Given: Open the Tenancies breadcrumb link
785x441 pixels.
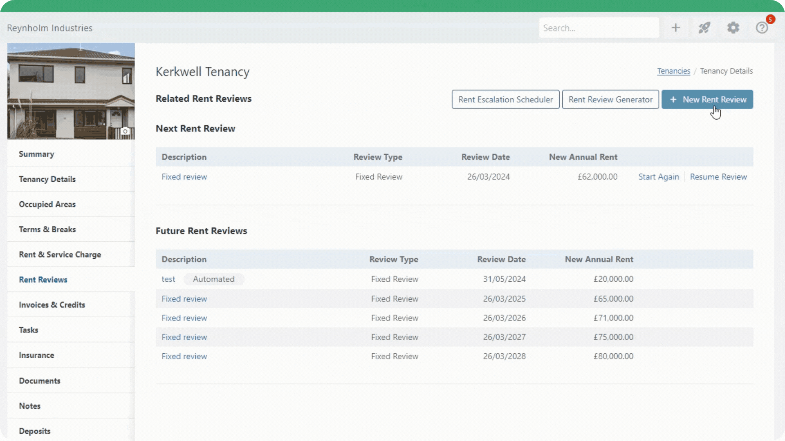Looking at the screenshot, I should [x=673, y=71].
